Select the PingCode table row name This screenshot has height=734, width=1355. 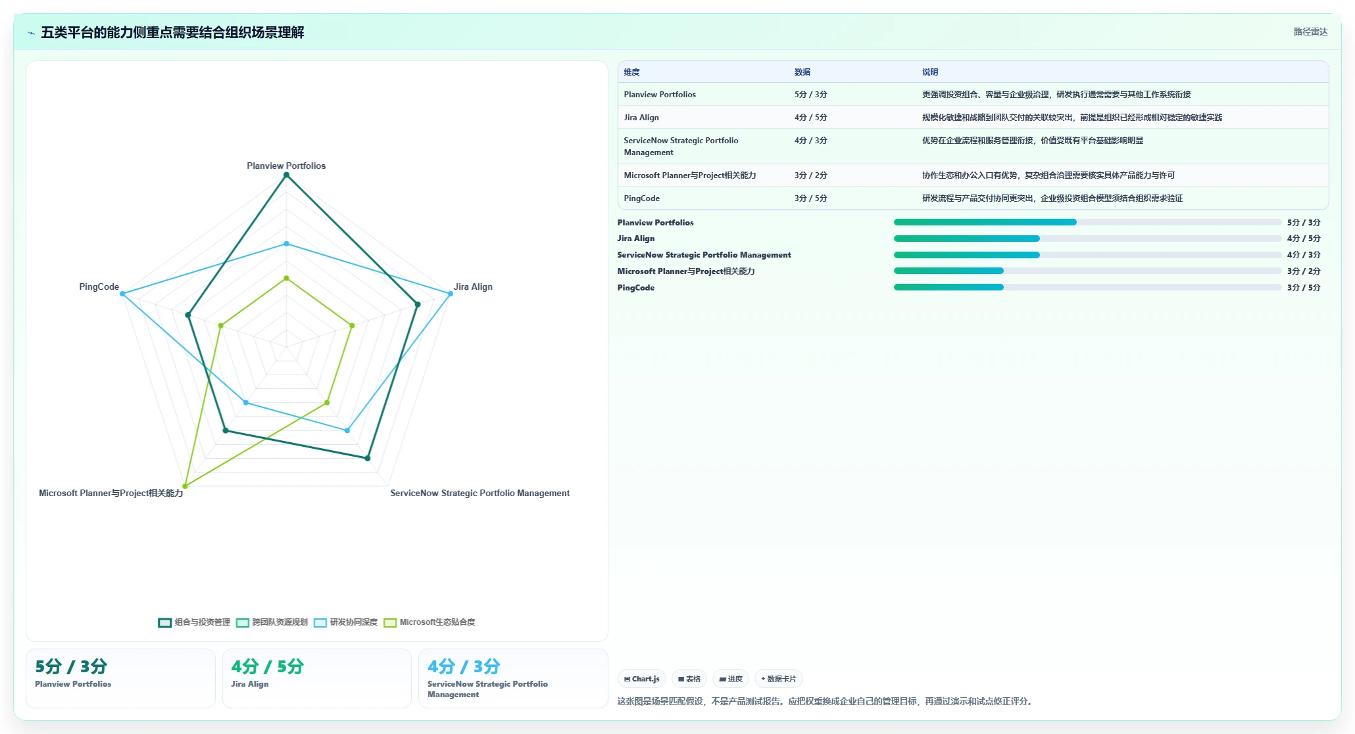point(641,198)
